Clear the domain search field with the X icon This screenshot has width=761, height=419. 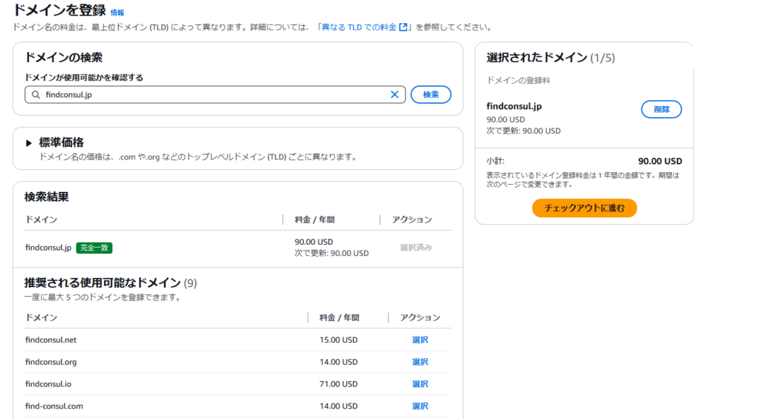(395, 95)
